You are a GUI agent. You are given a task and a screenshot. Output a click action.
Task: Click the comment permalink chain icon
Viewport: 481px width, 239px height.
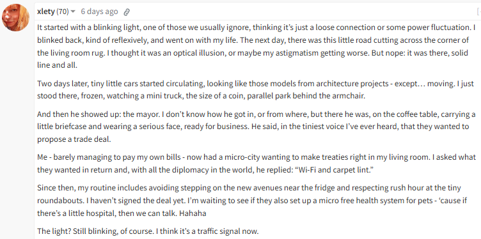pyautogui.click(x=127, y=12)
